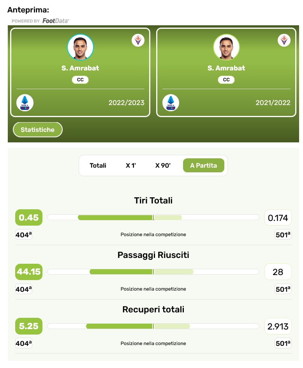Image resolution: width=303 pixels, height=368 pixels.
Task: Click the 2.913 Recuperi totali value
Action: [x=278, y=326]
